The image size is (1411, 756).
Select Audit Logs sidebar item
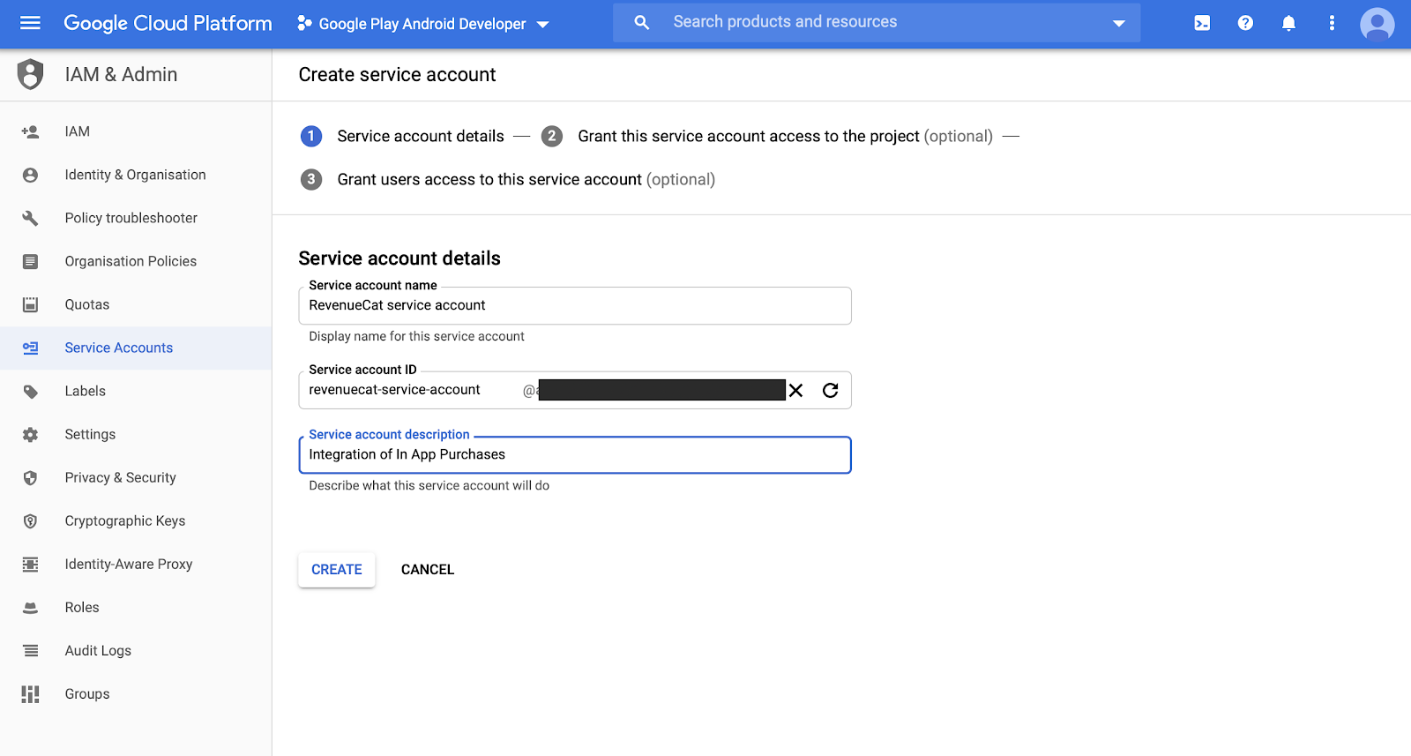[x=98, y=650]
